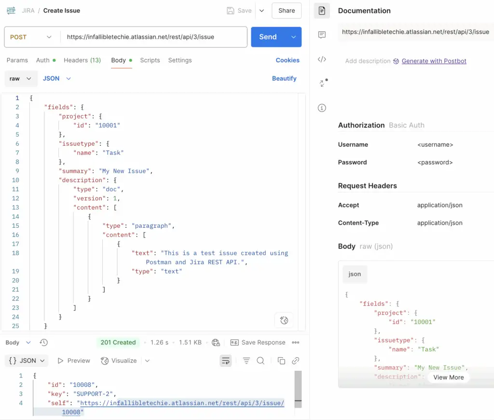This screenshot has height=420, width=494.
Task: Click Generate with Postbot link
Action: (434, 61)
